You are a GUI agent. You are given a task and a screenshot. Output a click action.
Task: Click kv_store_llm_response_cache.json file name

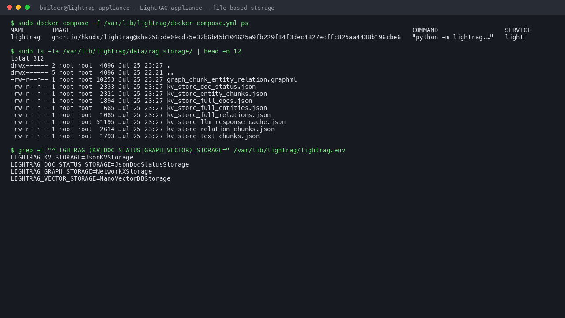(x=226, y=122)
